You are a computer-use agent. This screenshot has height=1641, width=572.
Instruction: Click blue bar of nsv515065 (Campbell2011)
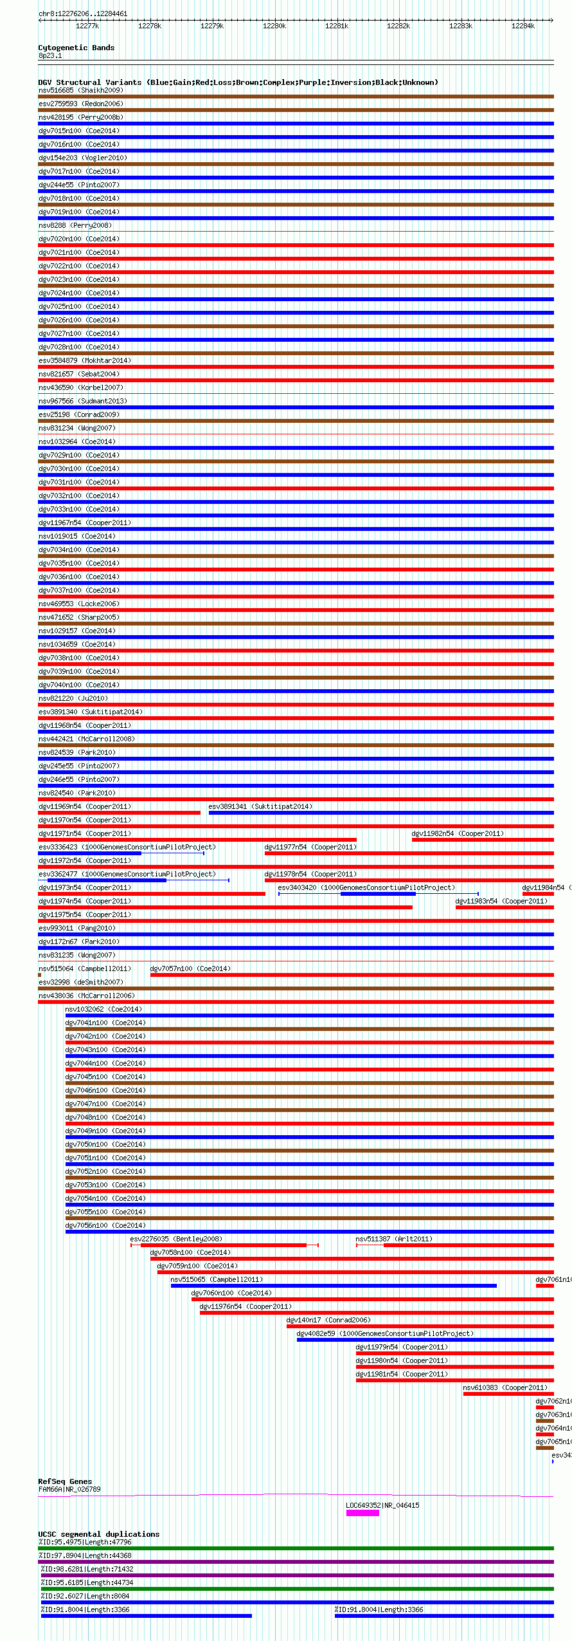[x=334, y=1286]
